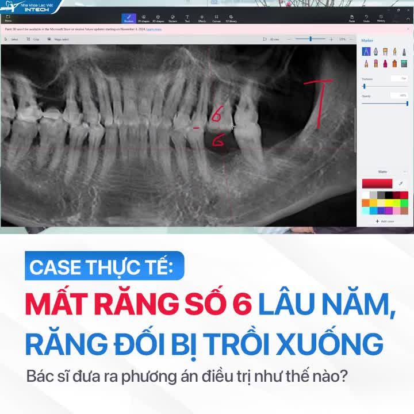The height and width of the screenshot is (414, 414).
Task: Pick the black color swatch
Action: 389,195
